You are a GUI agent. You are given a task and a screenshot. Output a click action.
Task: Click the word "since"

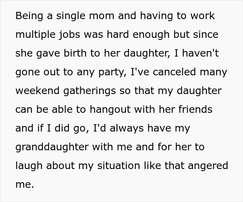(208, 35)
